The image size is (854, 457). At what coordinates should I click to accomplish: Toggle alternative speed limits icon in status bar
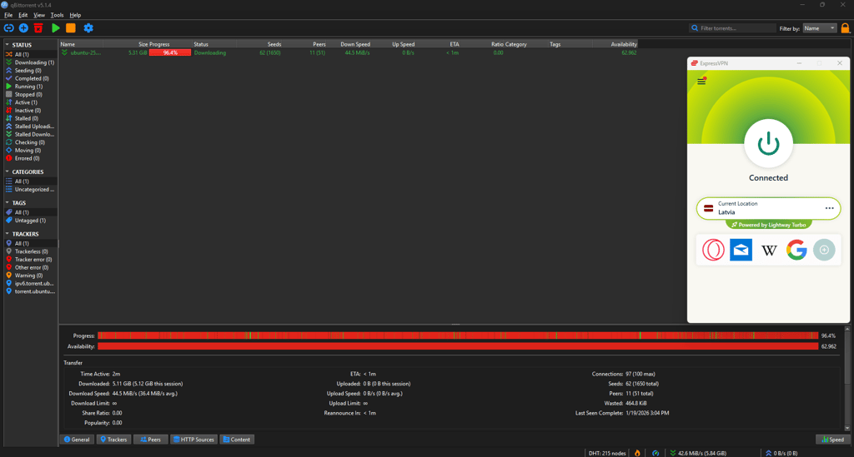[x=656, y=453]
